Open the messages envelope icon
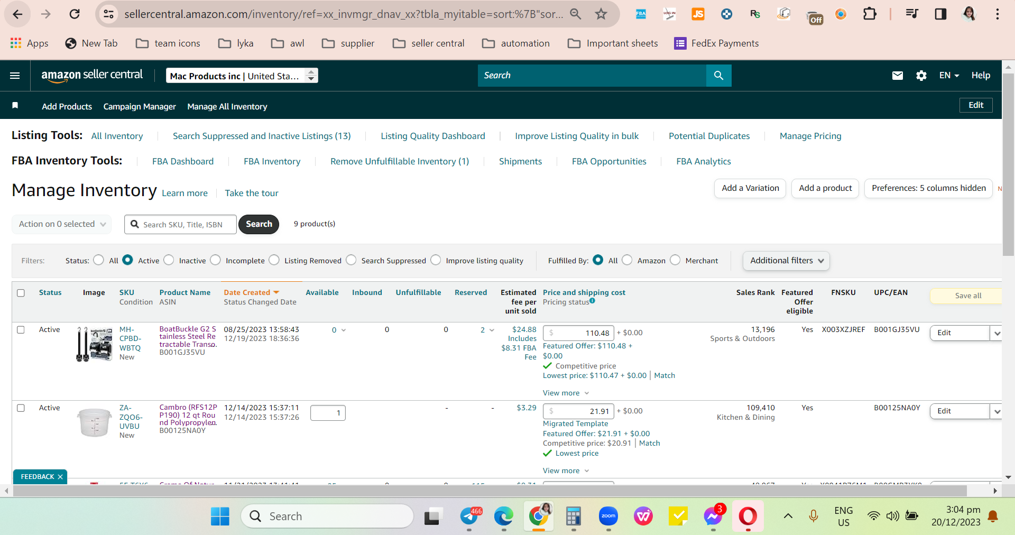This screenshot has width=1015, height=535. tap(897, 76)
